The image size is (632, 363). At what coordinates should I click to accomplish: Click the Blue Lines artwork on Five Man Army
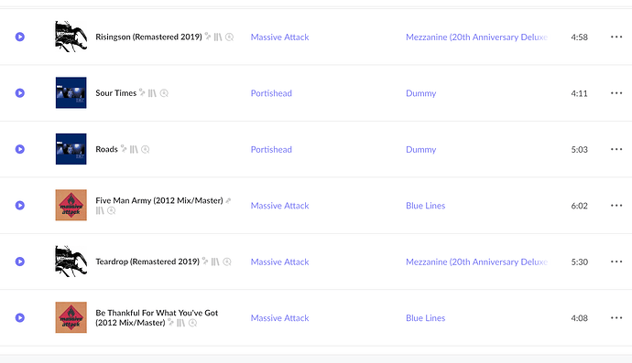[x=71, y=205]
